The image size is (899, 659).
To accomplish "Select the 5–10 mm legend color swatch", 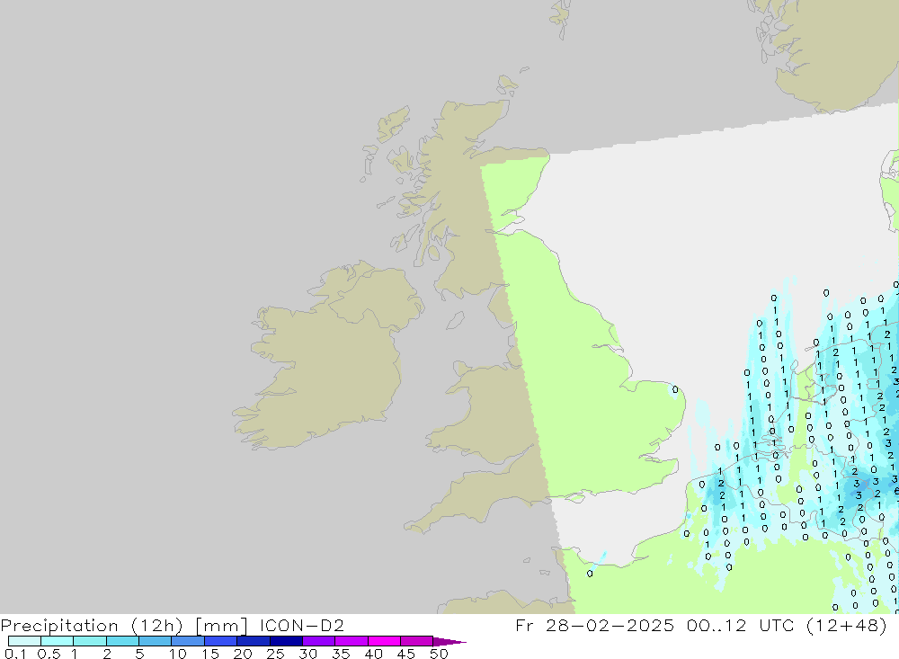I will point(155,641).
